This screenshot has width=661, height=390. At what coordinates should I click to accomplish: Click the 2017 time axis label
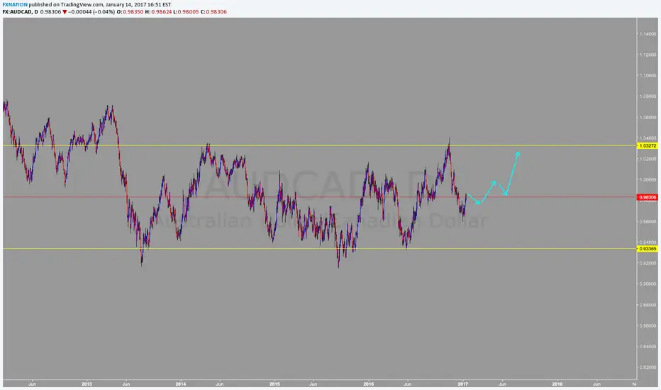[x=463, y=384]
